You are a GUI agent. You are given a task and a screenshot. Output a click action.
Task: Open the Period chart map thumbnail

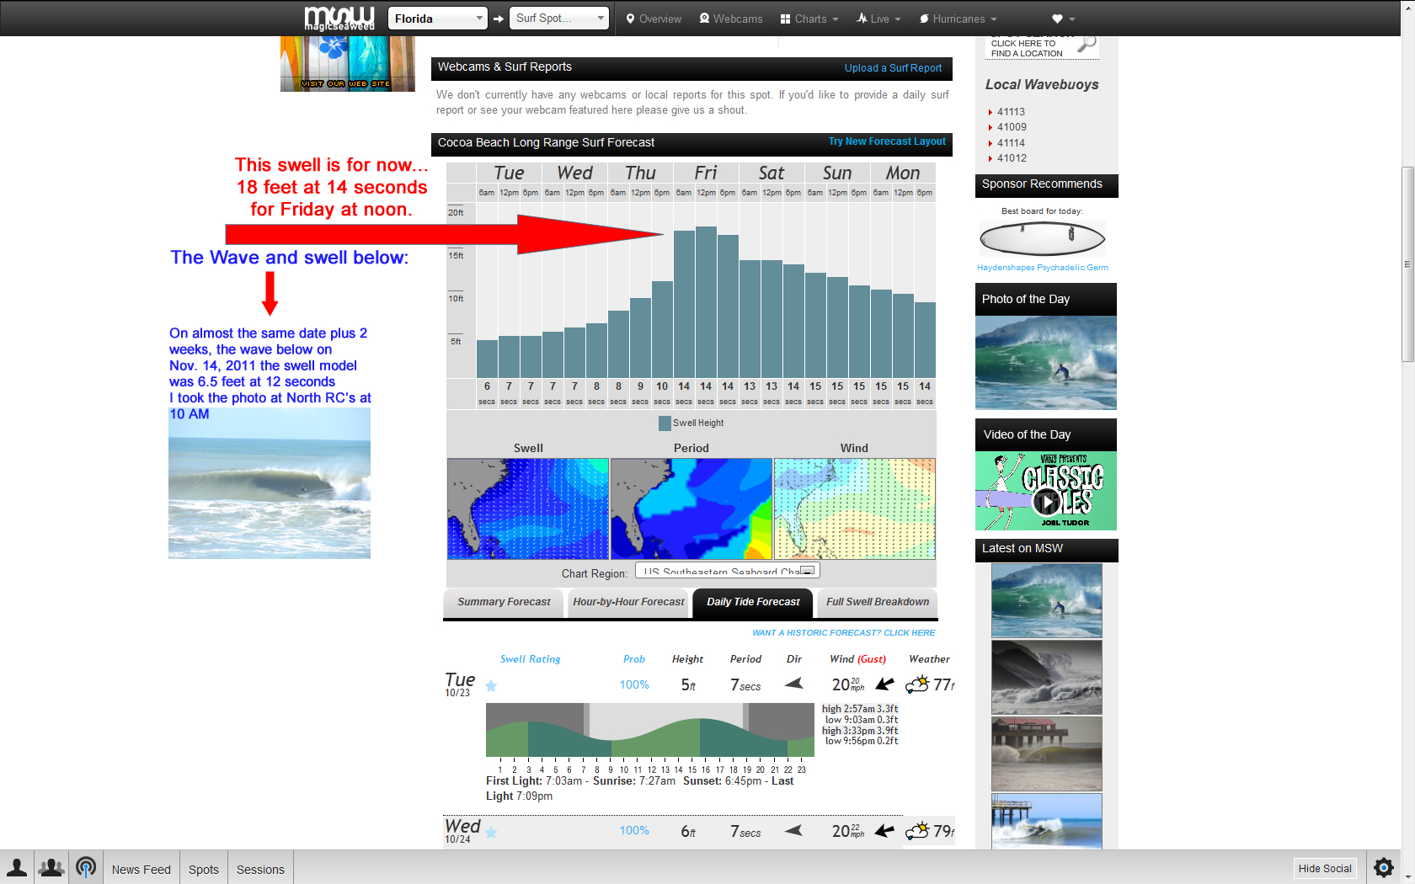pyautogui.click(x=691, y=509)
